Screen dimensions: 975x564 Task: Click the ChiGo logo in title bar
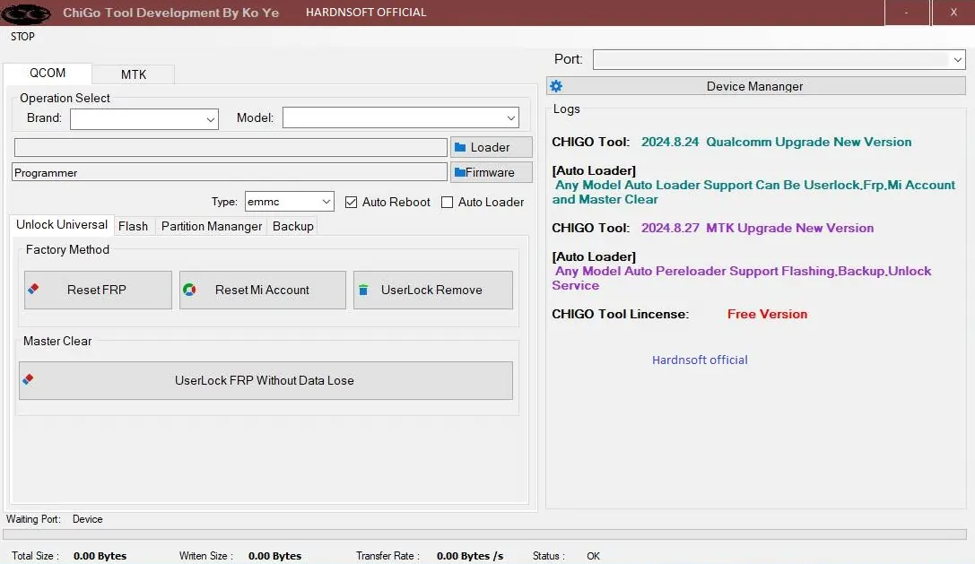26,13
